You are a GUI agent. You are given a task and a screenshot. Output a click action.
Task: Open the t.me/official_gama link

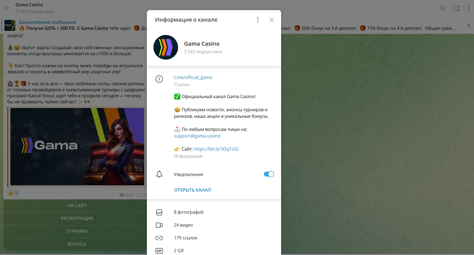193,77
